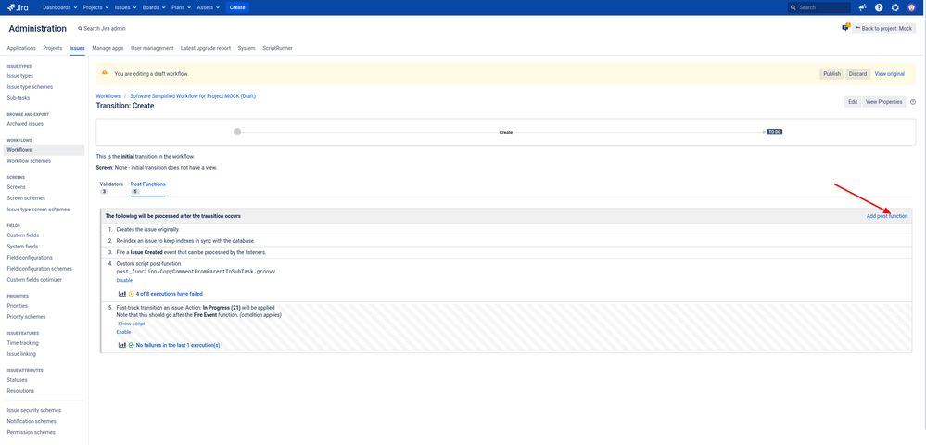Open 4 of 8 executions have failed
926x445 pixels.
[170, 294]
